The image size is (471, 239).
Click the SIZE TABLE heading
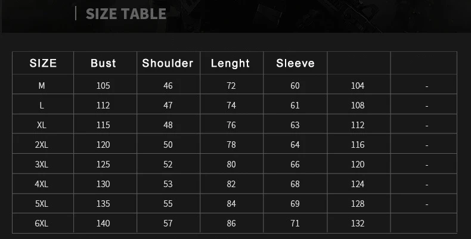click(x=126, y=14)
